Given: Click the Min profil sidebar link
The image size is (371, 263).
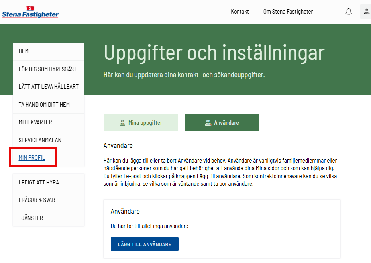Looking at the screenshot, I should click(x=32, y=158).
